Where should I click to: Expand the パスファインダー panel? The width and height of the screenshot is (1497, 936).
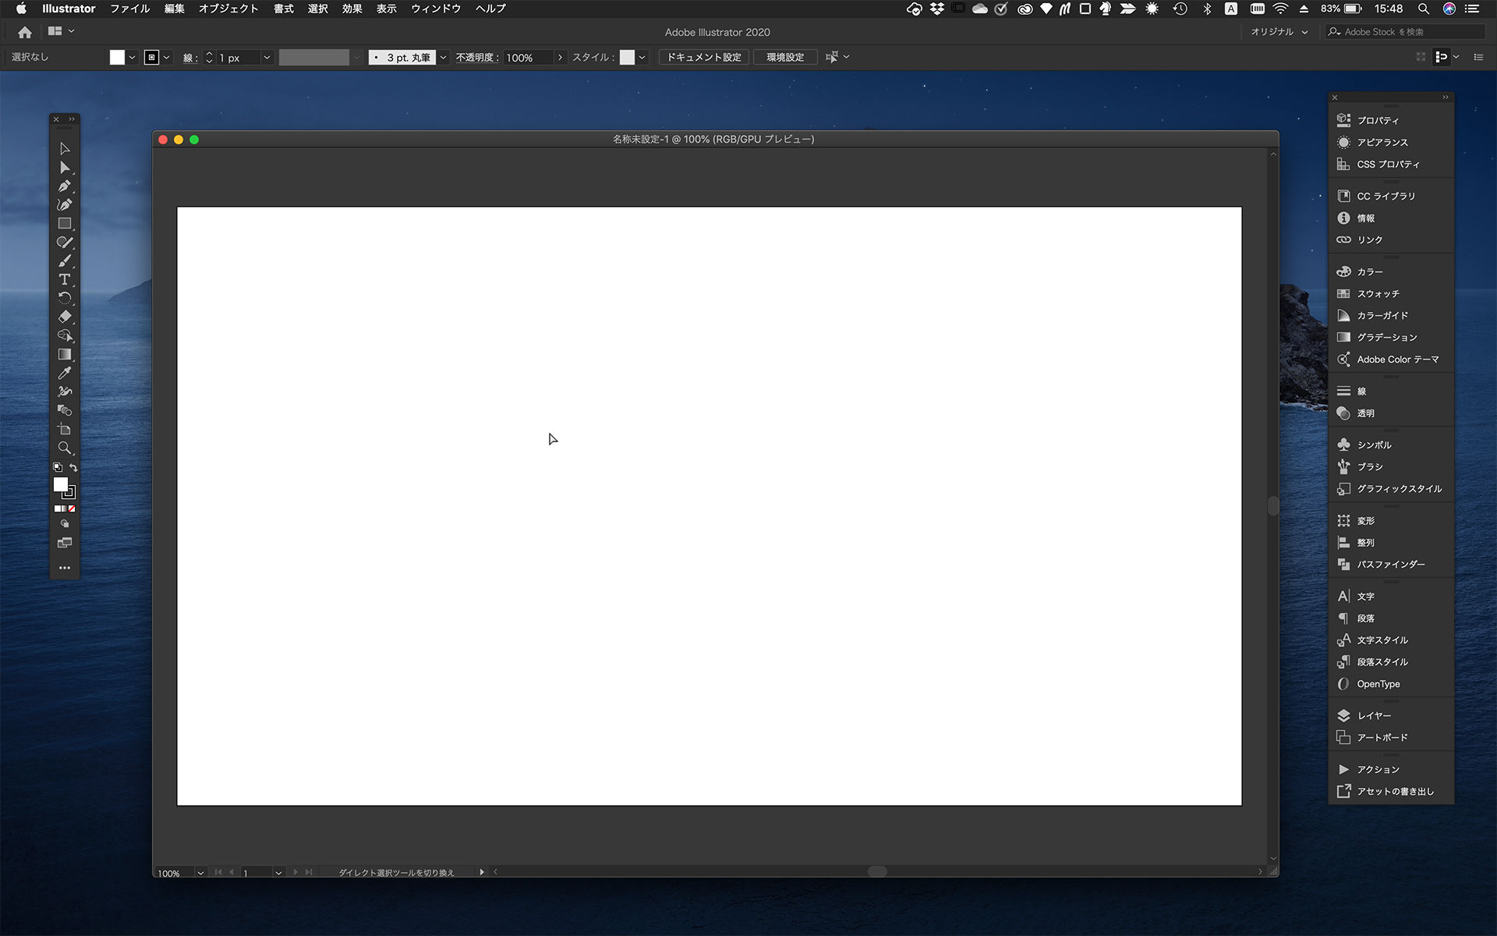[1390, 564]
